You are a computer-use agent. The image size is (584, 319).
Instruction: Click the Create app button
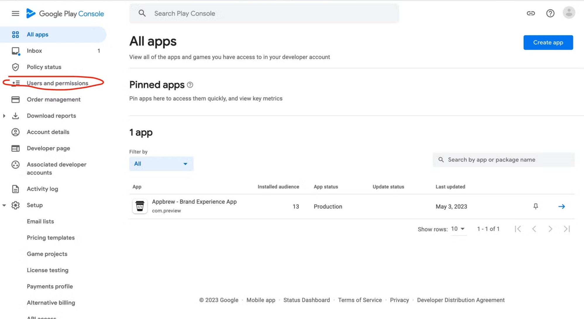tap(548, 42)
